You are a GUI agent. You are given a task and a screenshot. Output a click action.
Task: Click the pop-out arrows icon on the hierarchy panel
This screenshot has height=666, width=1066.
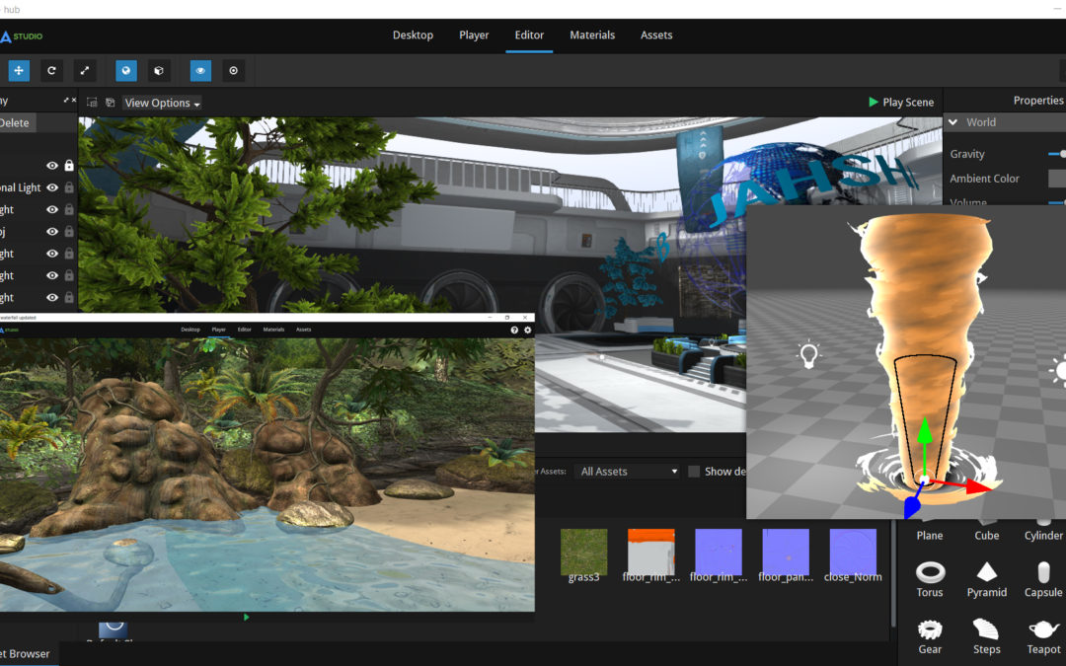(67, 101)
